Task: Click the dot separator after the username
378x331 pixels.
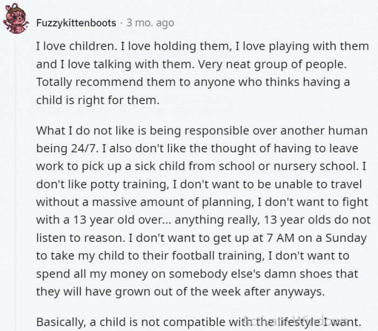Action: tap(122, 23)
